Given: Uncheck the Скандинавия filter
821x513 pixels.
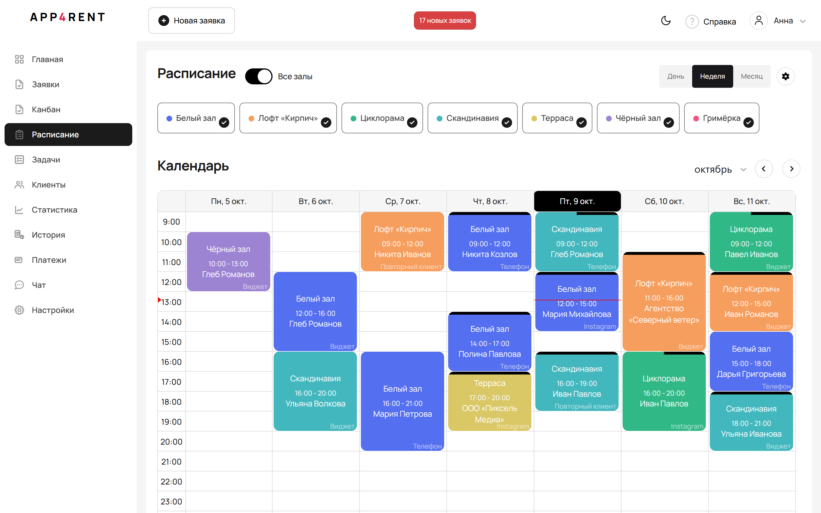Looking at the screenshot, I should tap(473, 118).
